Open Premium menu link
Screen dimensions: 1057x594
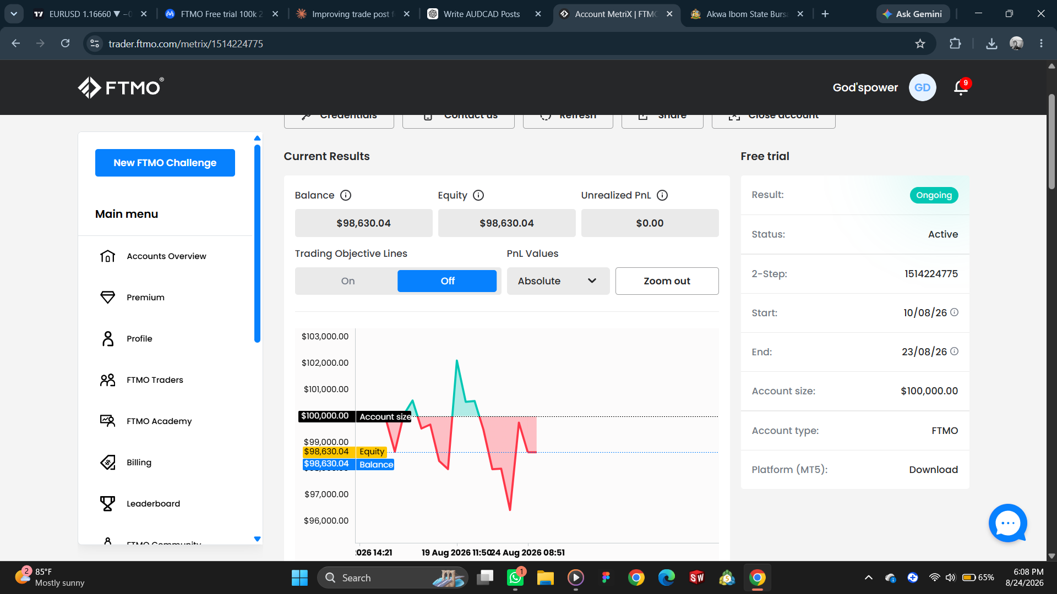(x=145, y=298)
